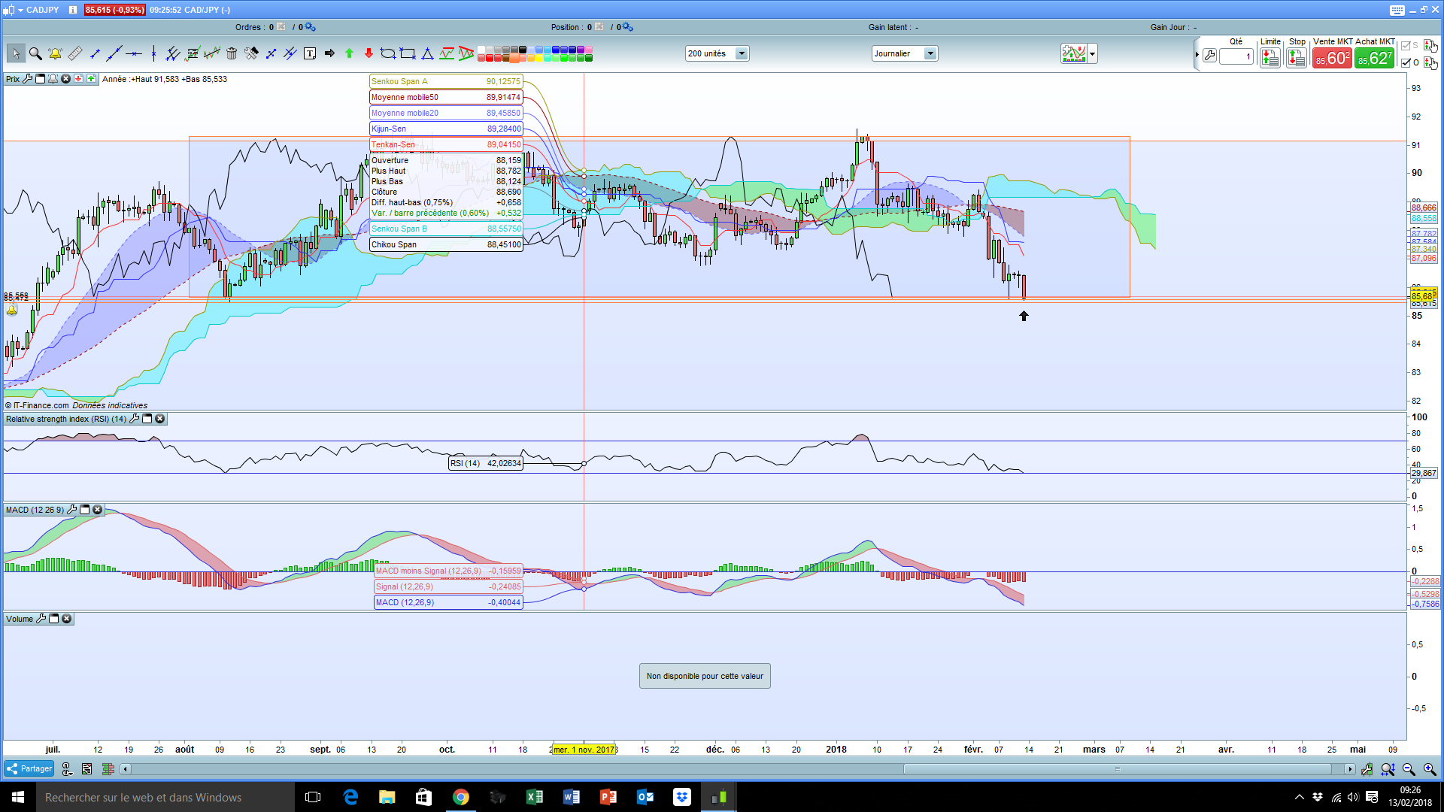Sell at market price 85,602
Viewport: 1444px width, 812px height.
(x=1332, y=58)
